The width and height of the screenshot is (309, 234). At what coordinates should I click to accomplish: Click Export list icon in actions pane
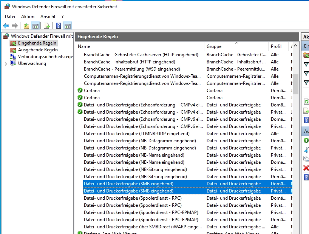click(306, 111)
